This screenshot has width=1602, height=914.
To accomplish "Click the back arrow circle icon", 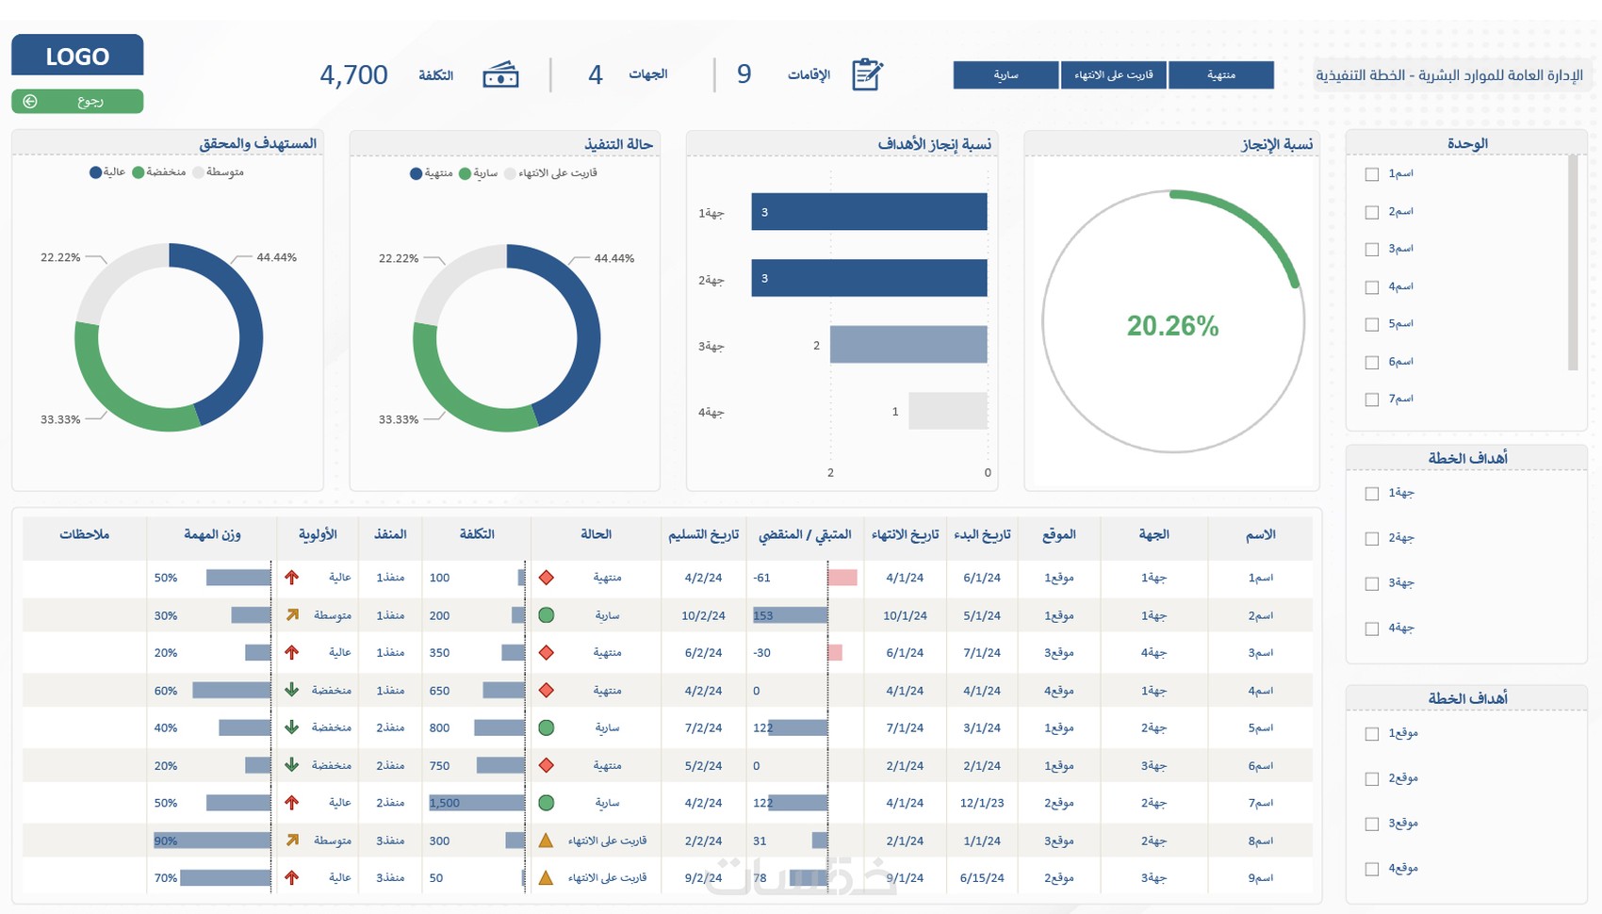I will tap(30, 101).
